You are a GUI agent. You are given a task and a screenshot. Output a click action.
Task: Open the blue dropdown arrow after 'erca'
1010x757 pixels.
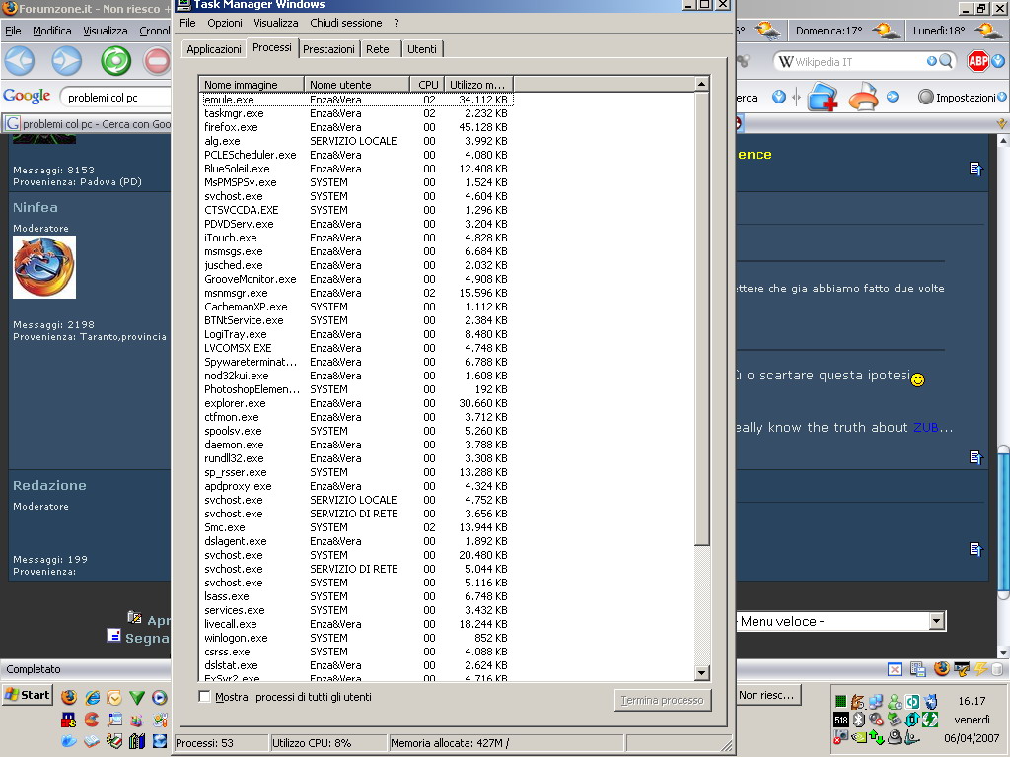pyautogui.click(x=779, y=98)
